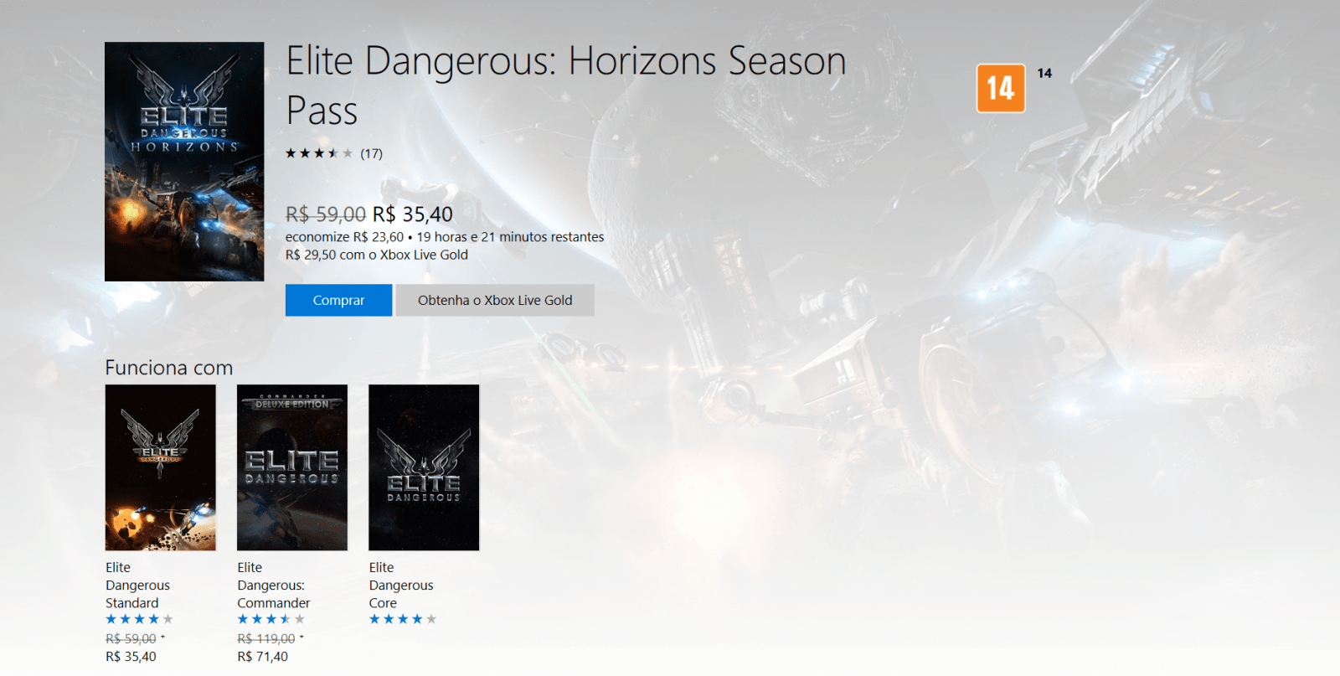This screenshot has height=676, width=1340.
Task: Open the orange 14 age rating badge
Action: pos(1001,88)
